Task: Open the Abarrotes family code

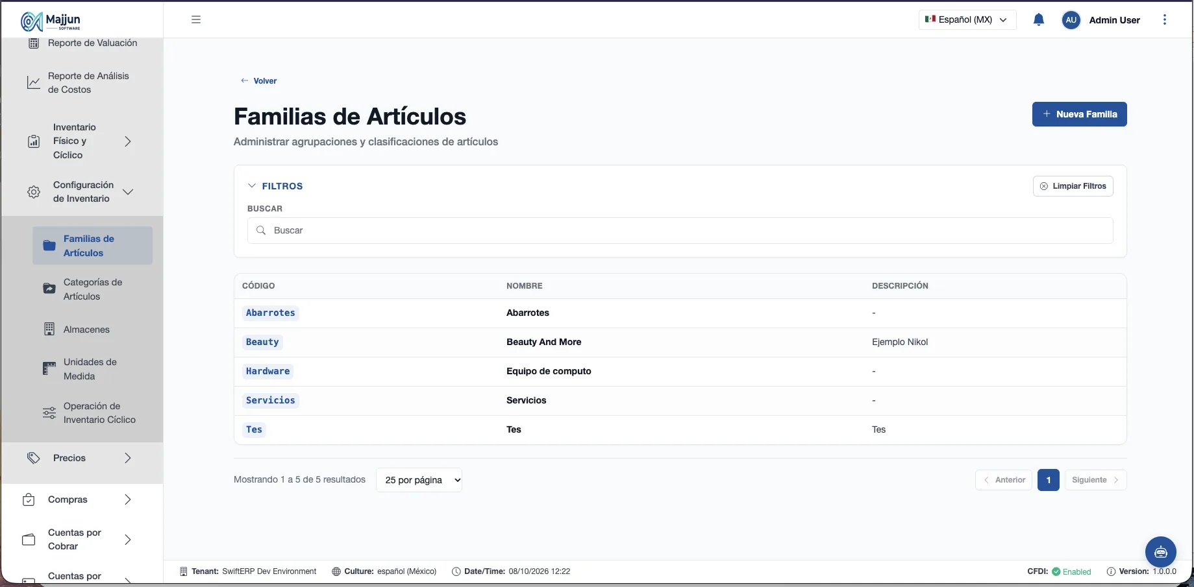Action: 270,313
